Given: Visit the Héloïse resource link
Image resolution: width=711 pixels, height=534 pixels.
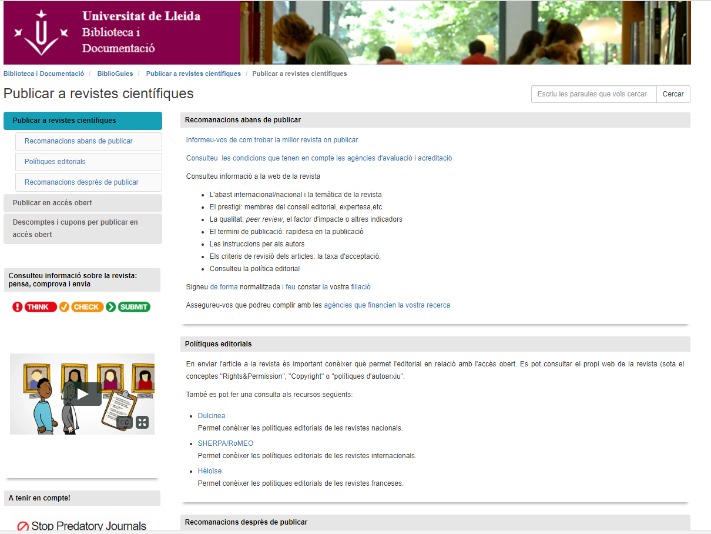Looking at the screenshot, I should click(210, 471).
